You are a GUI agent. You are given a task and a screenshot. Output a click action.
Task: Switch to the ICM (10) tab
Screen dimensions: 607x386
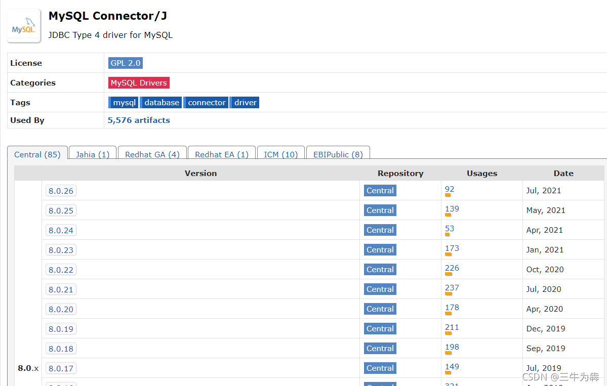point(281,154)
